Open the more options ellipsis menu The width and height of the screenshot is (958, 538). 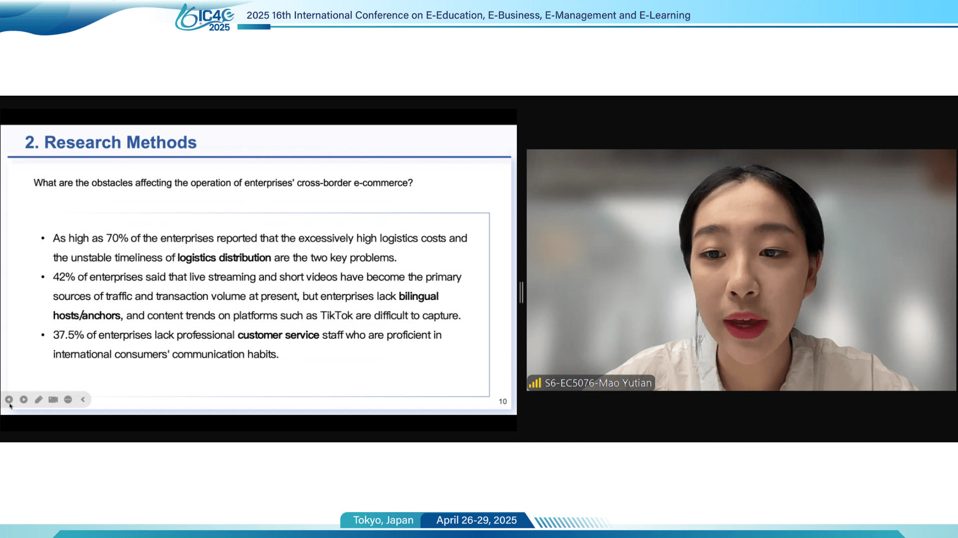(68, 400)
